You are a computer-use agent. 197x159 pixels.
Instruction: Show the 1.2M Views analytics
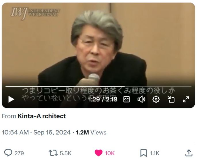(91, 133)
